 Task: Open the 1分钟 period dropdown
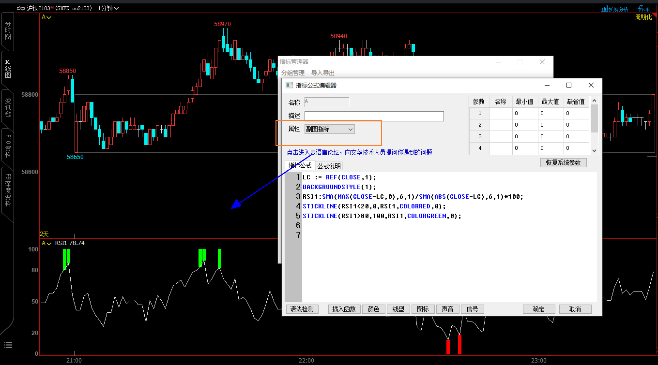(108, 8)
